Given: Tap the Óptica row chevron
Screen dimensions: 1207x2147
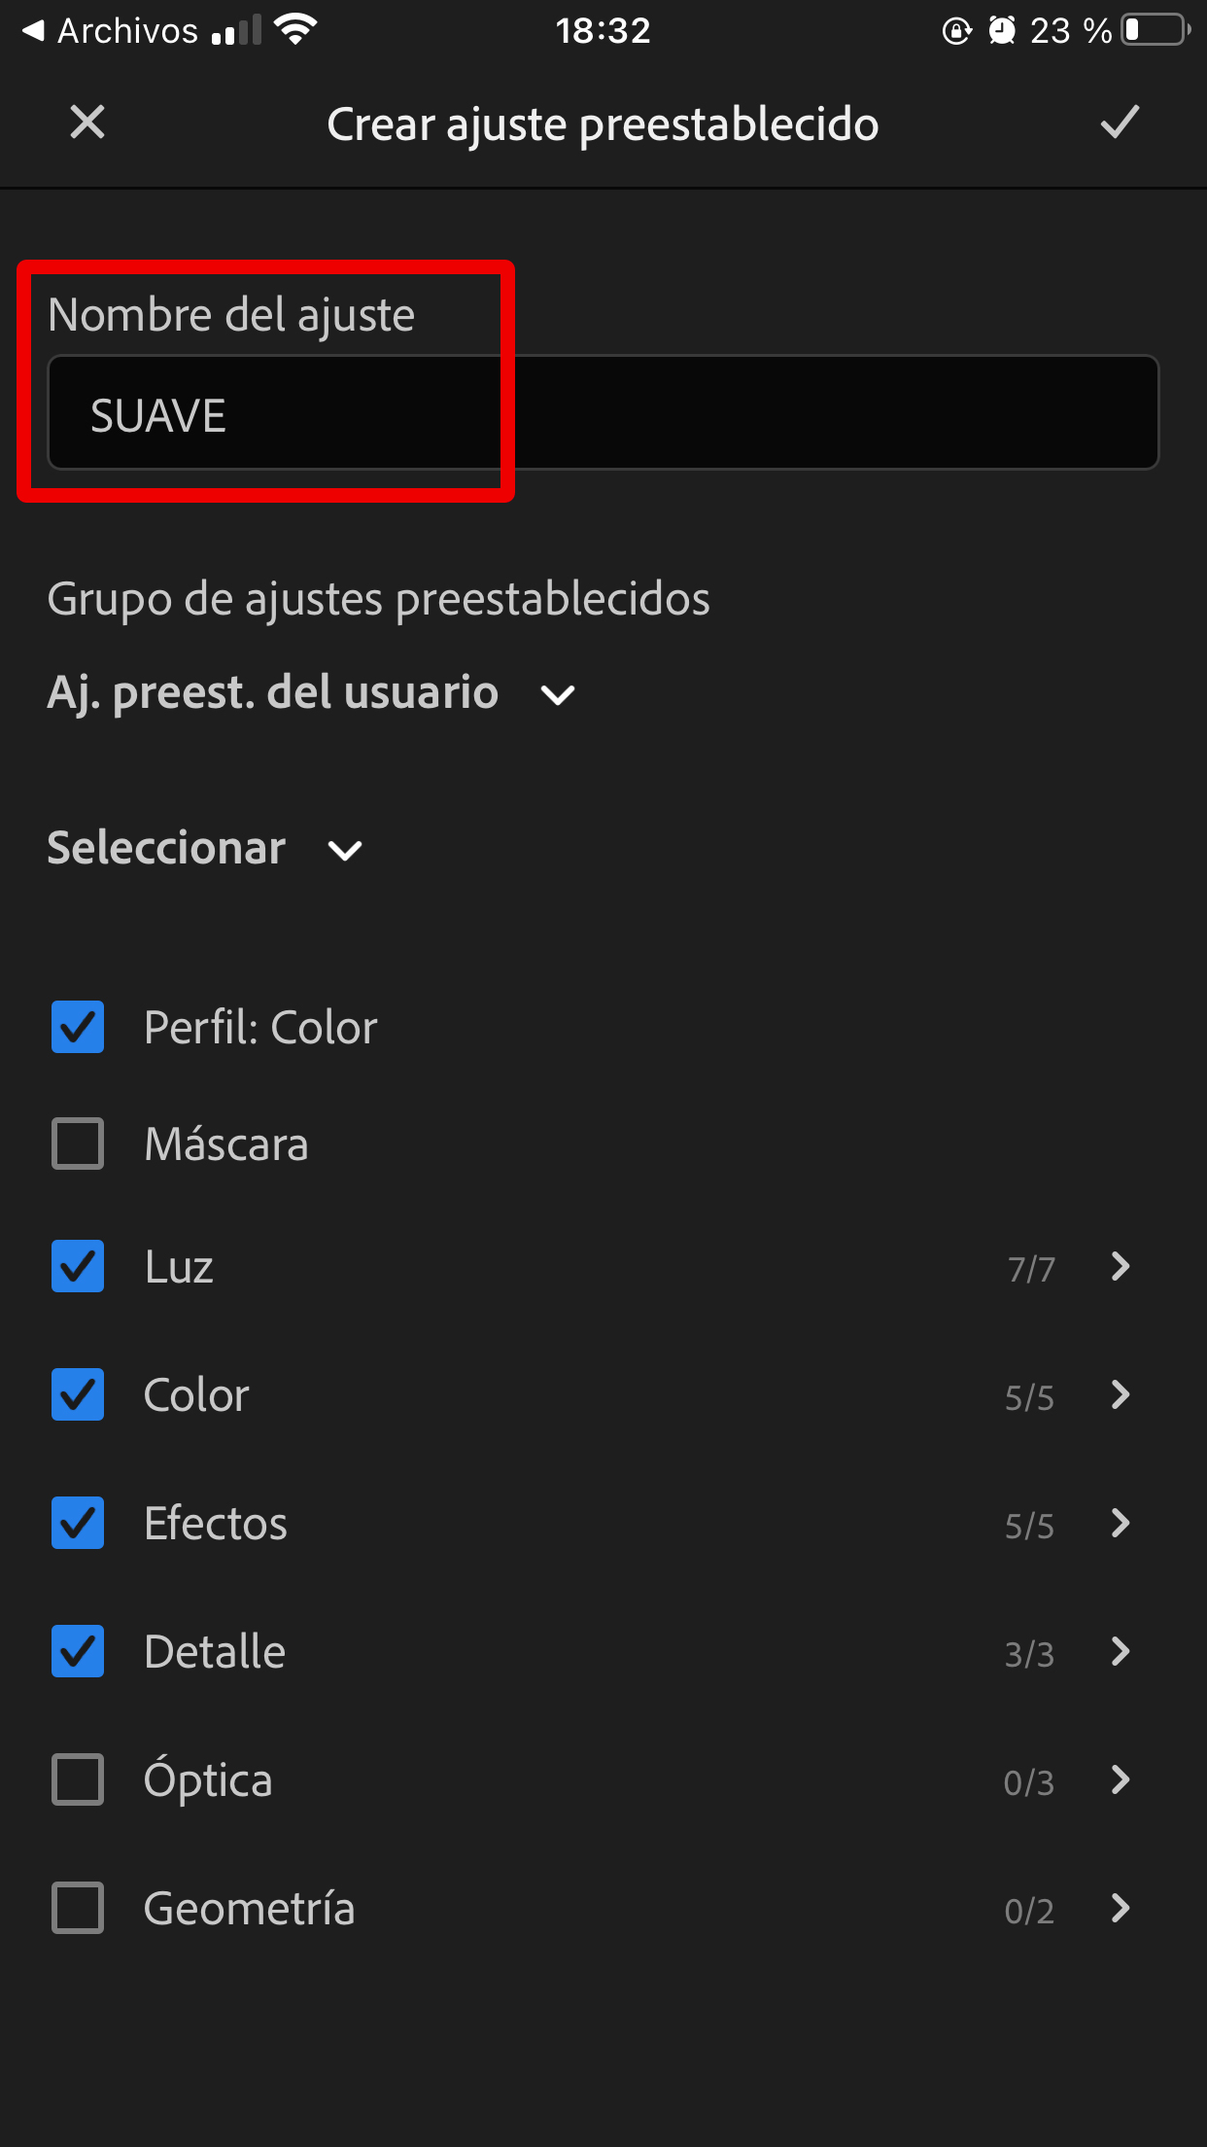Looking at the screenshot, I should [1121, 1779].
